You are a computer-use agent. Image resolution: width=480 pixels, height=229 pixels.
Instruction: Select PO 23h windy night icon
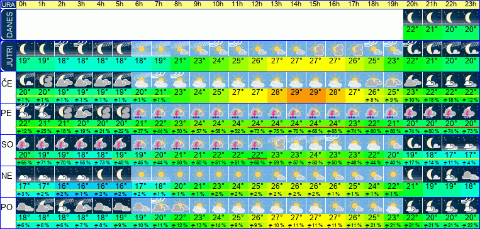pyautogui.click(x=471, y=206)
